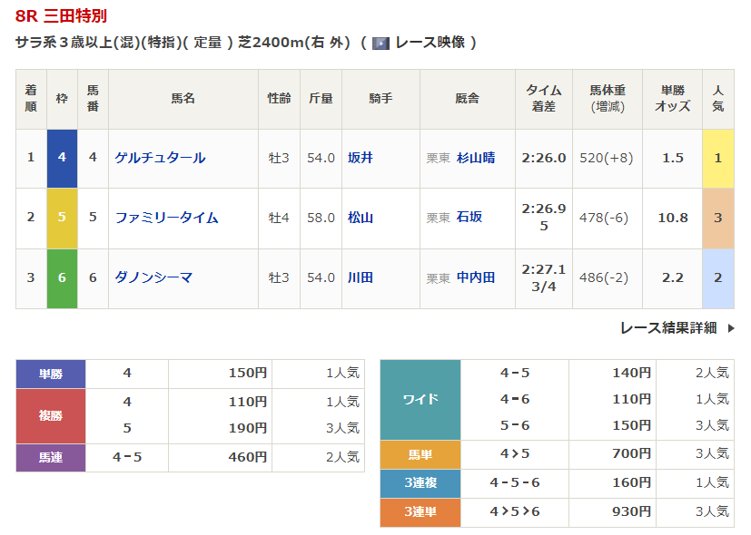The image size is (751, 535).
Task: Open jockey 坂井 profile
Action: pos(361,158)
